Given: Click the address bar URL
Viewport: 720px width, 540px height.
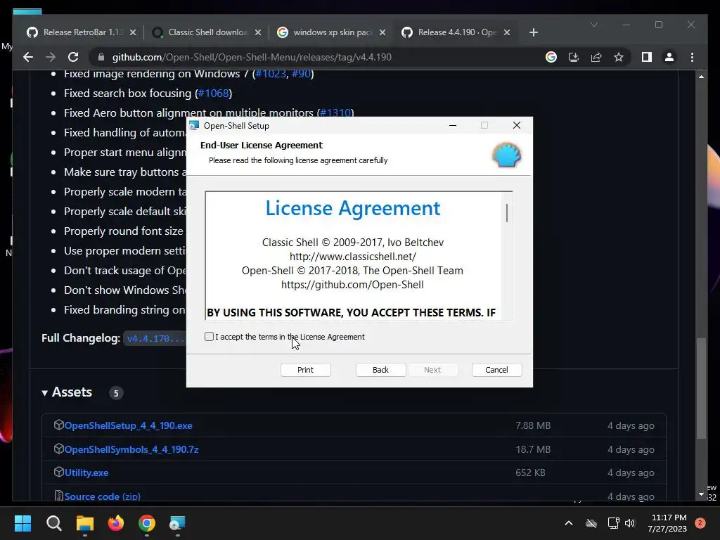Looking at the screenshot, I should pos(252,57).
